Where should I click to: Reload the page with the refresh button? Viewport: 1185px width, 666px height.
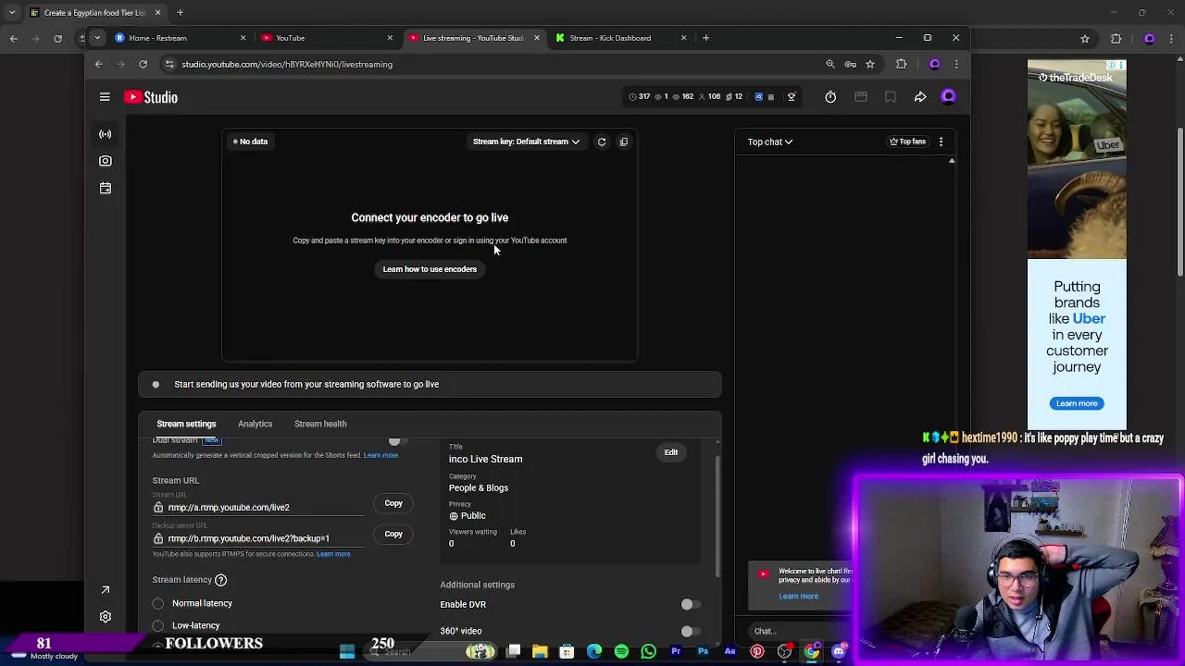(x=143, y=65)
